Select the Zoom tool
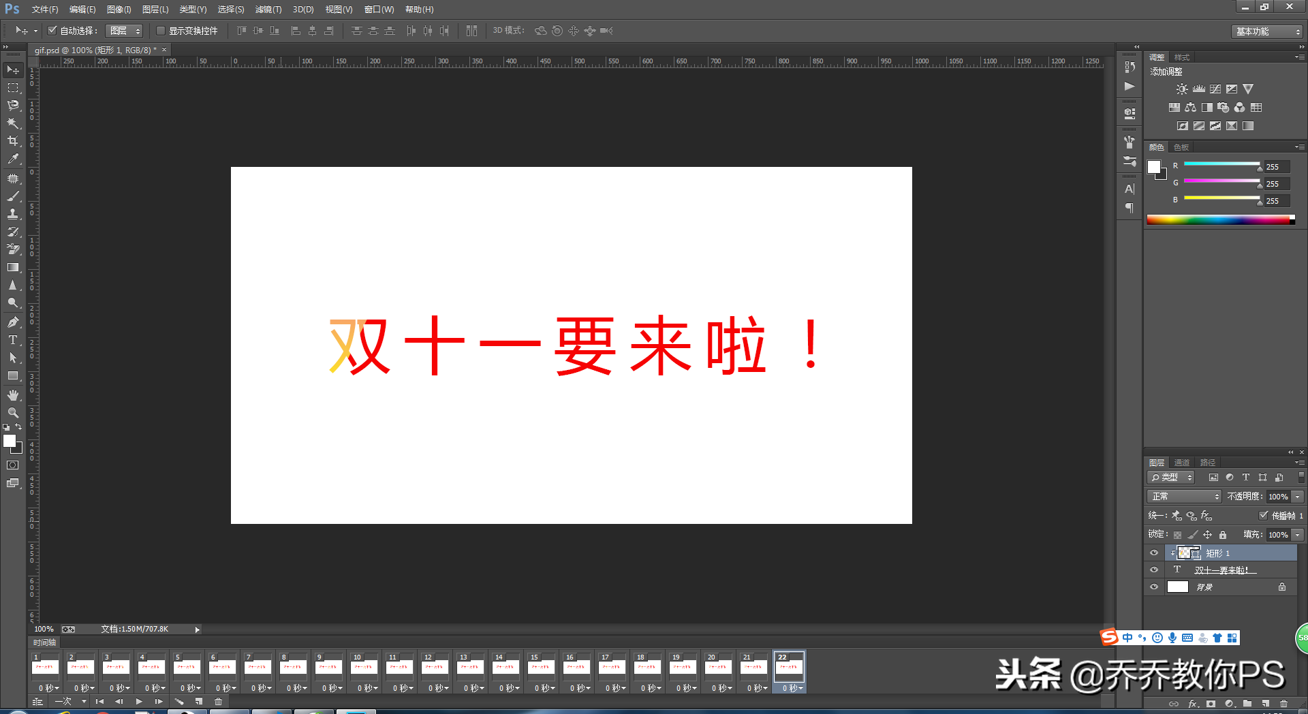Image resolution: width=1308 pixels, height=714 pixels. tap(13, 413)
